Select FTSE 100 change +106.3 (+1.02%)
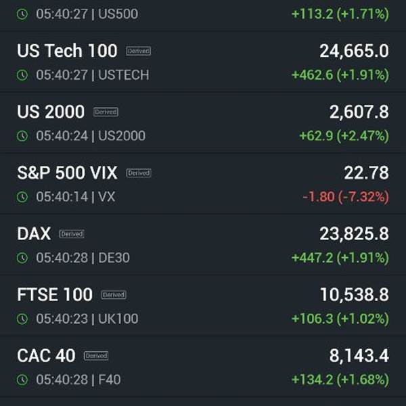 click(340, 319)
